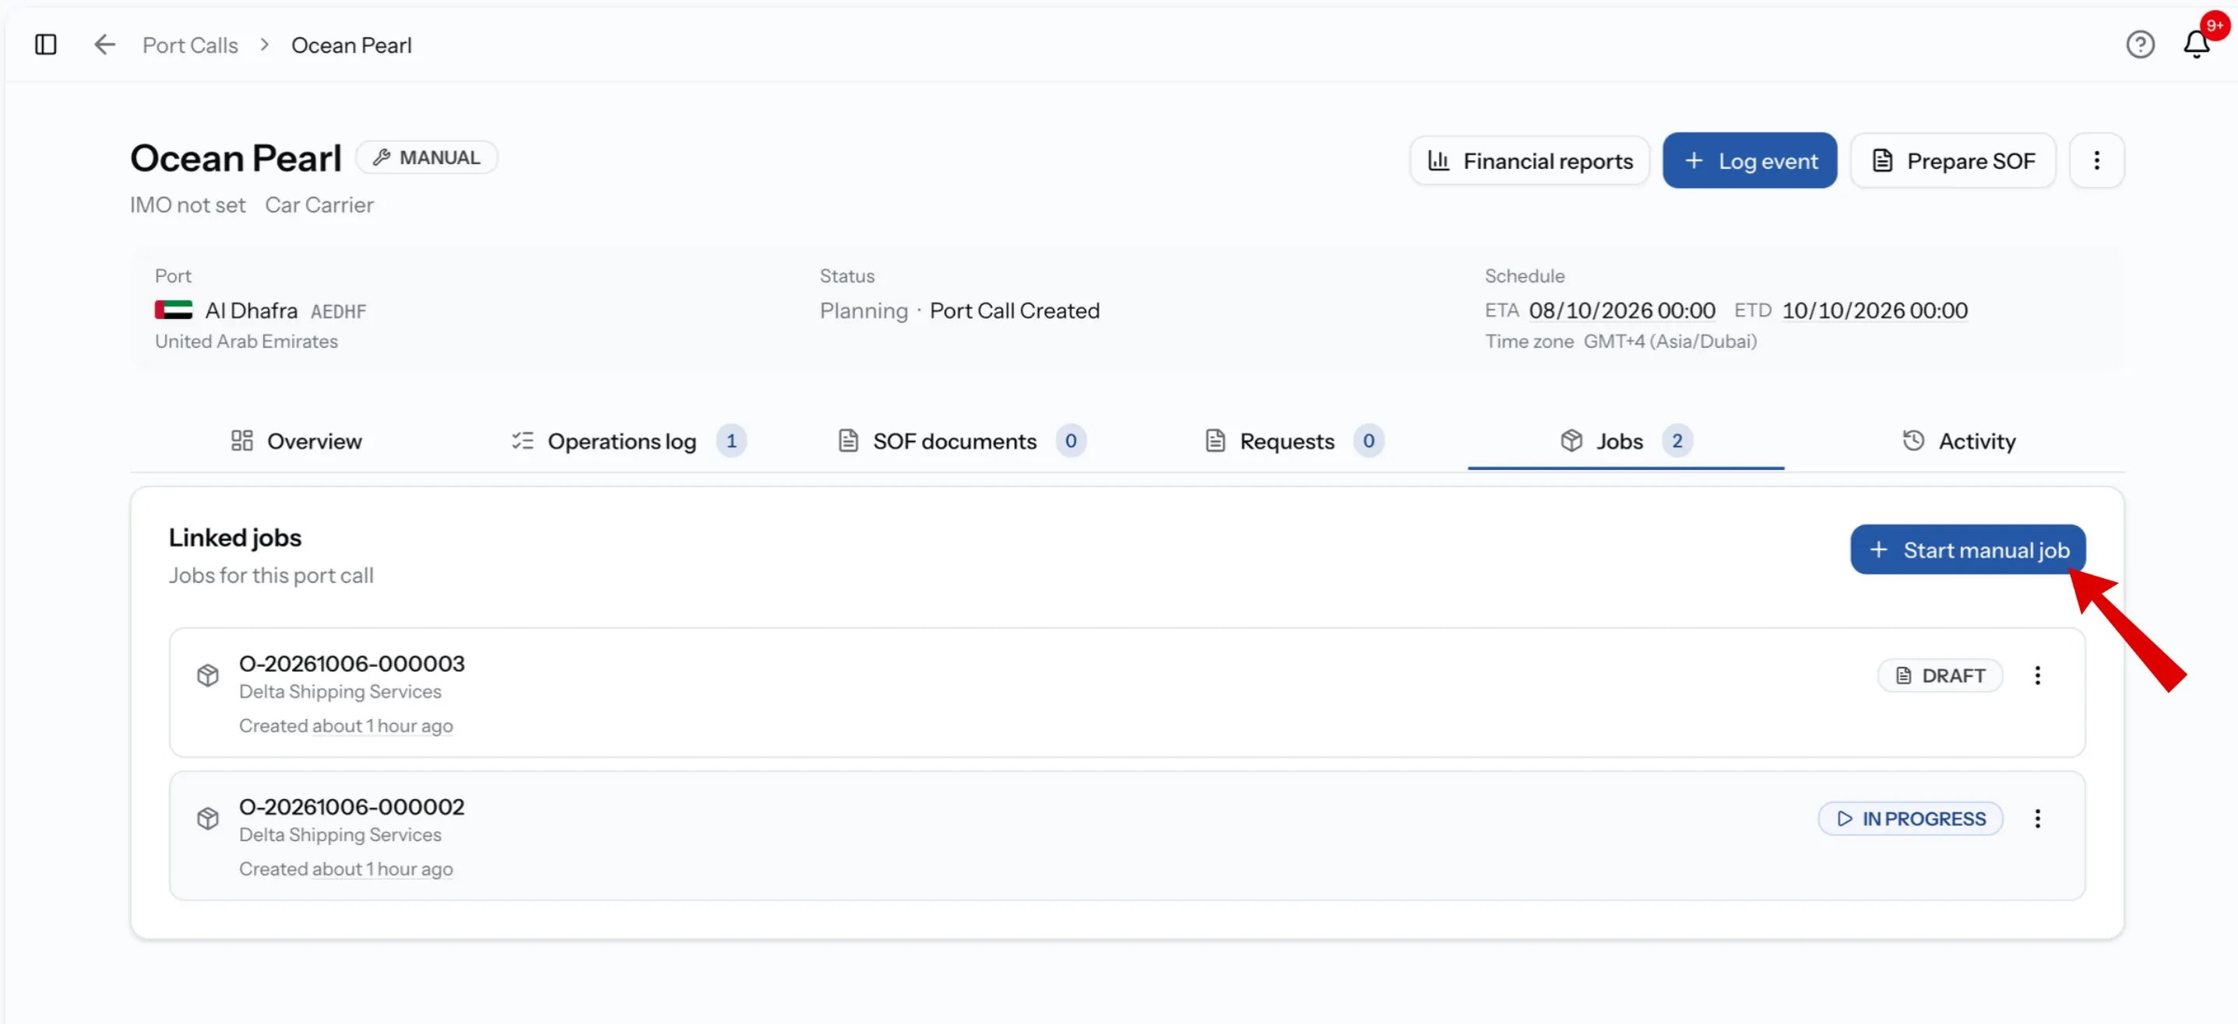The height and width of the screenshot is (1024, 2238).
Task: Open the notifications bell
Action: 2196,44
